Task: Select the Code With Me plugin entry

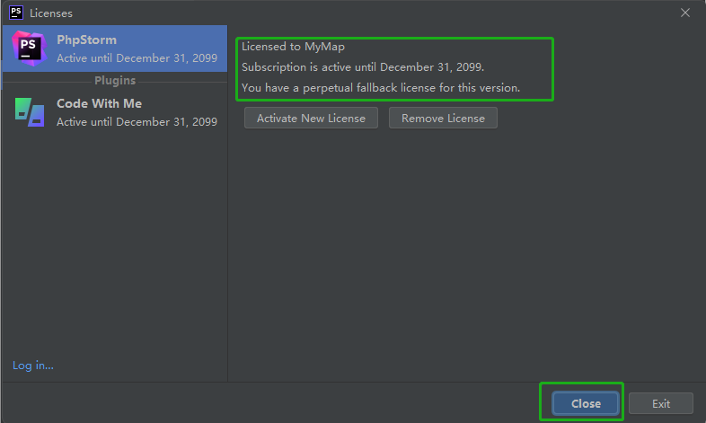Action: point(115,112)
